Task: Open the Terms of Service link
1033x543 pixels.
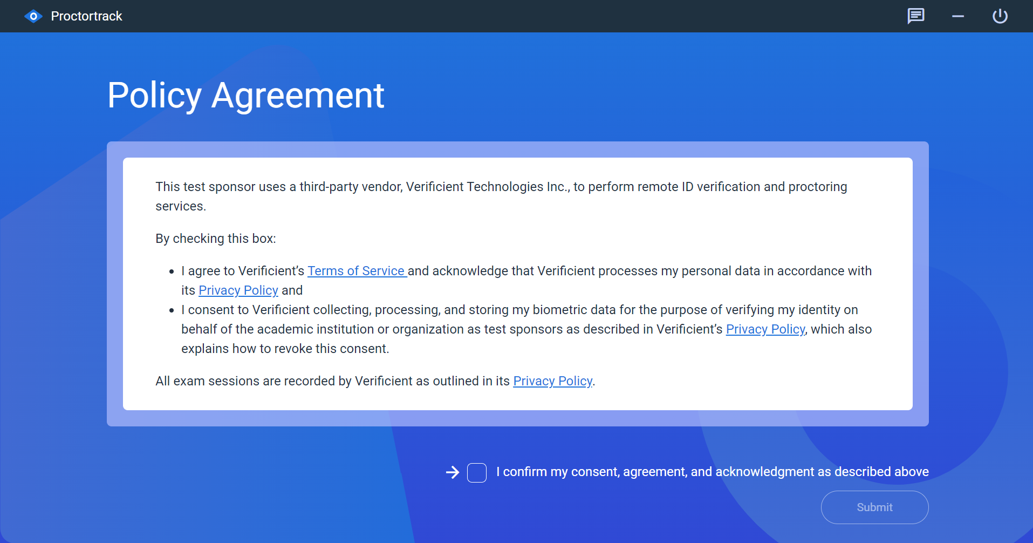Action: (356, 271)
